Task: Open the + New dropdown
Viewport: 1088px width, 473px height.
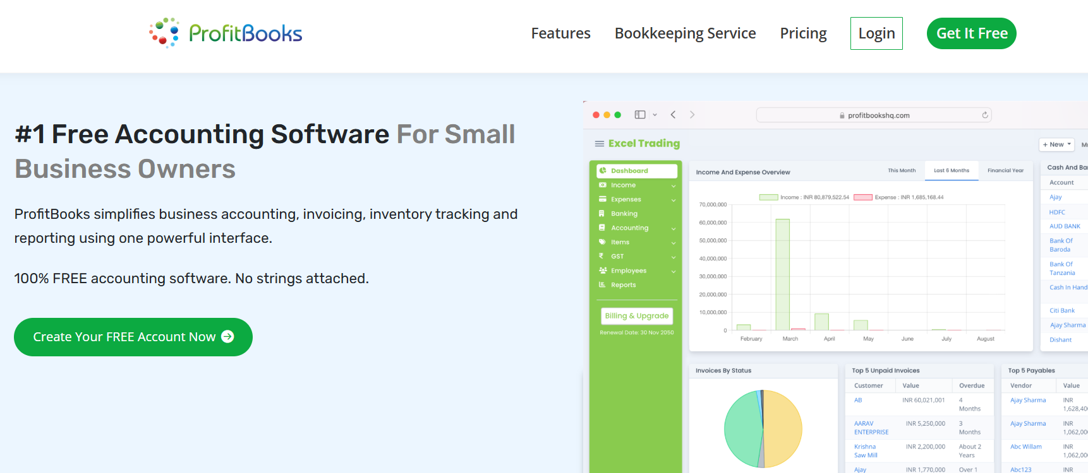Action: [x=1057, y=144]
